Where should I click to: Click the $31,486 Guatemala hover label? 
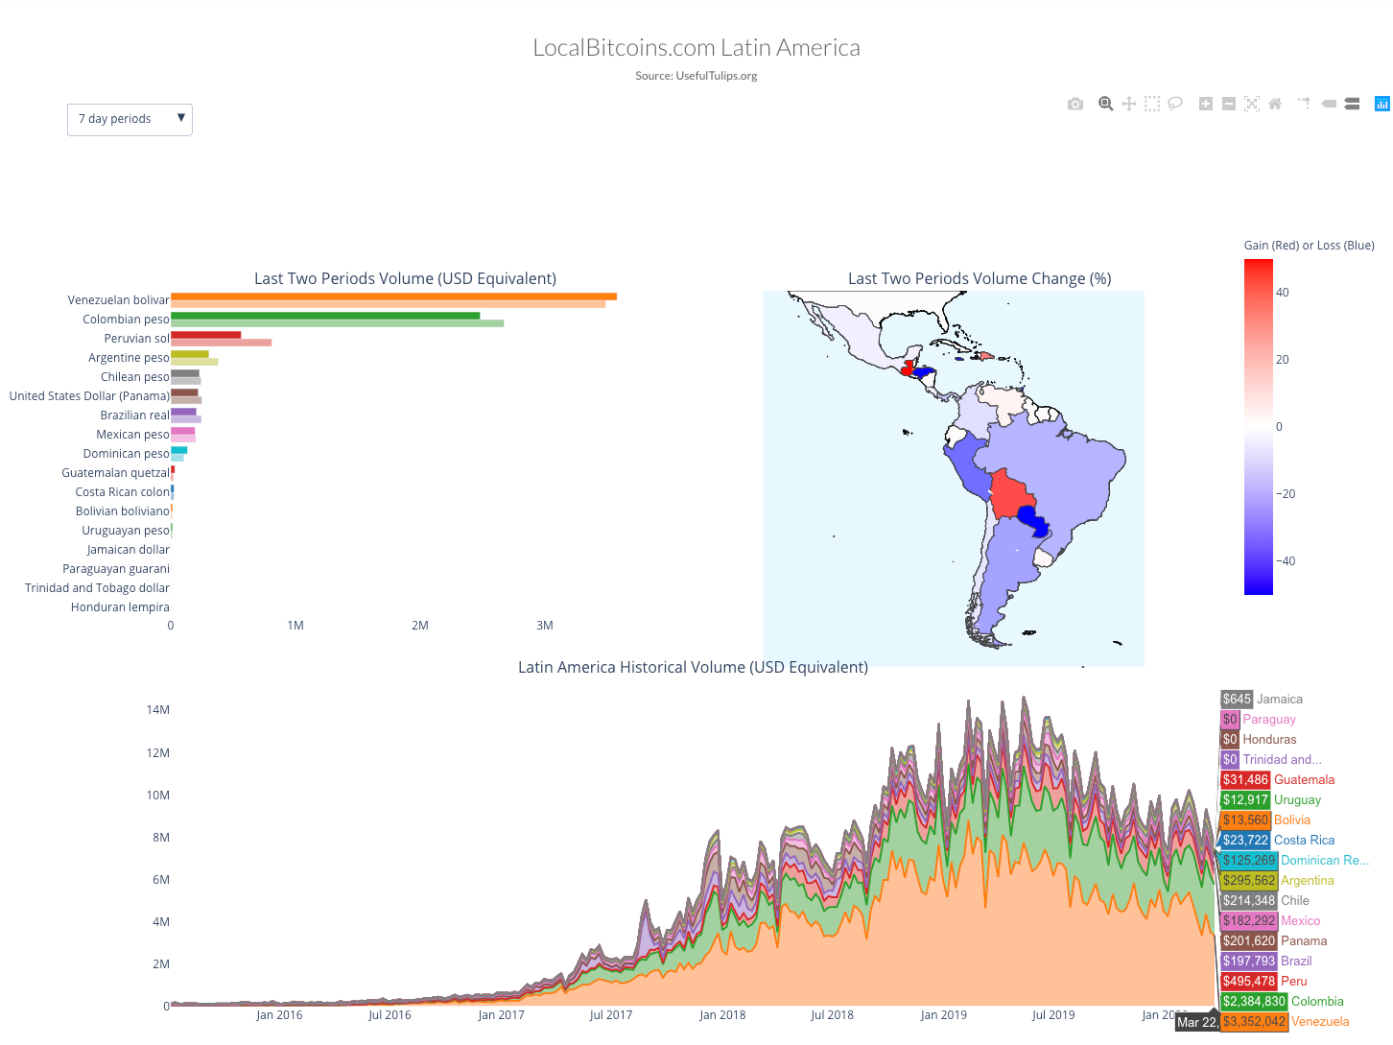pos(1278,780)
